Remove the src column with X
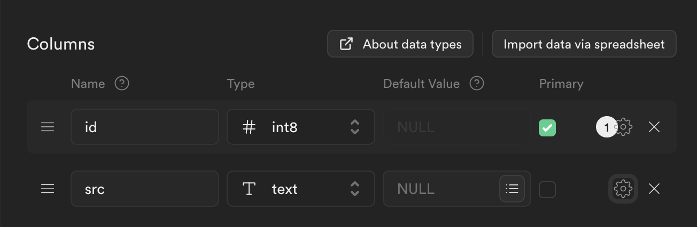697x227 pixels. [x=654, y=189]
